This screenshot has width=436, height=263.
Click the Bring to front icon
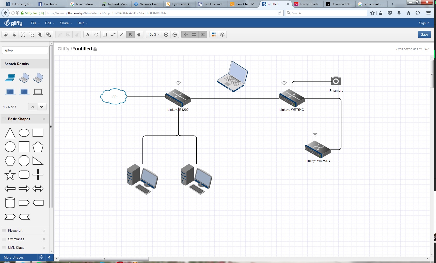point(40,34)
